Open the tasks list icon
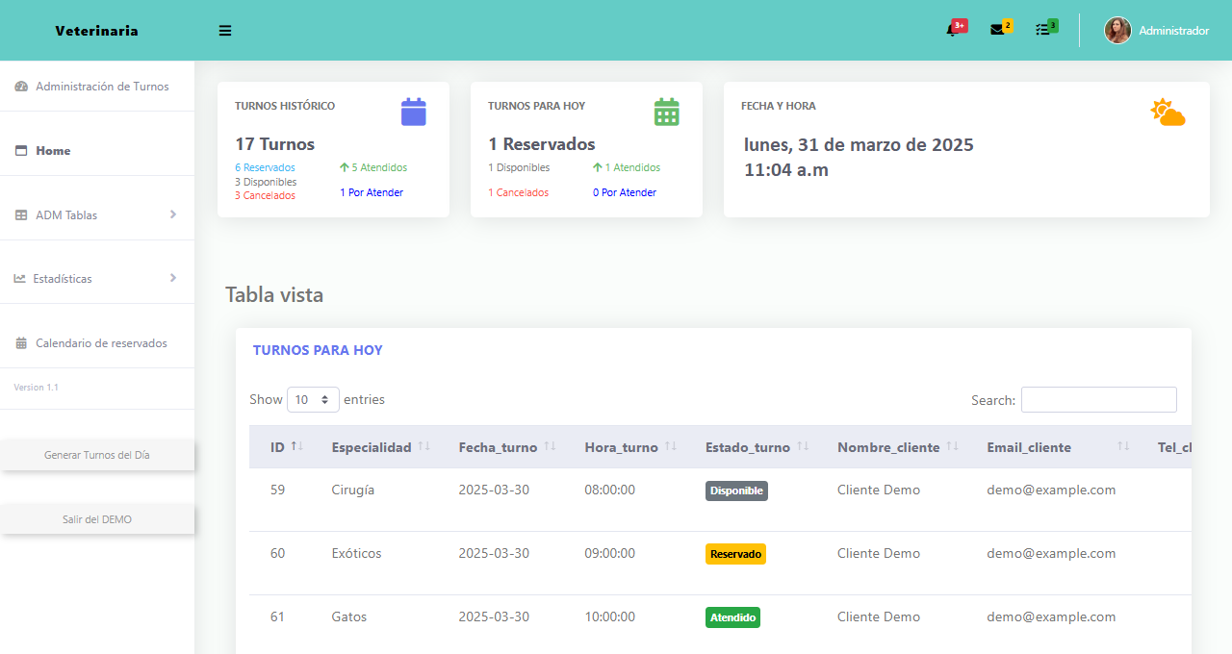Screen dimensions: 1232x654 pyautogui.click(x=1042, y=30)
